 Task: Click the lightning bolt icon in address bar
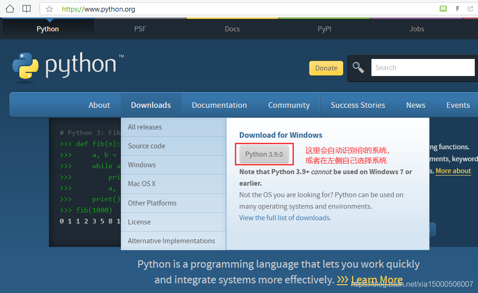(x=457, y=9)
